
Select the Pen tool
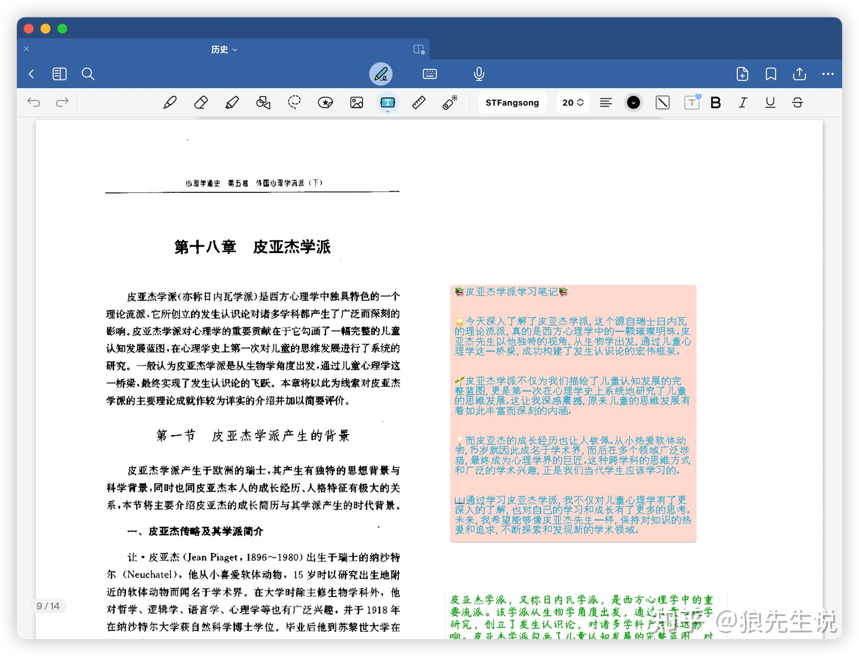[x=170, y=102]
